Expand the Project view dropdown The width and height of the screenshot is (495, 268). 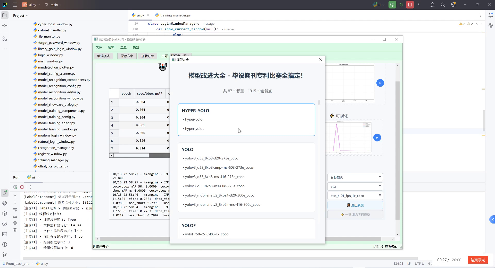click(x=21, y=15)
